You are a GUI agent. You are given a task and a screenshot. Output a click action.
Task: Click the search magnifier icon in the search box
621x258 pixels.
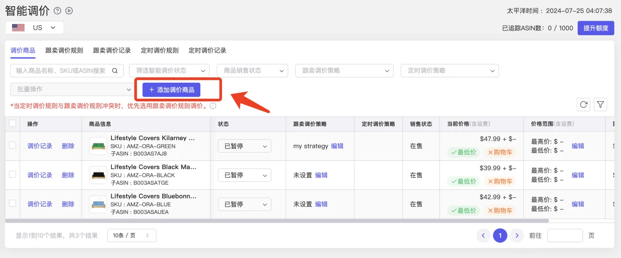(x=115, y=71)
